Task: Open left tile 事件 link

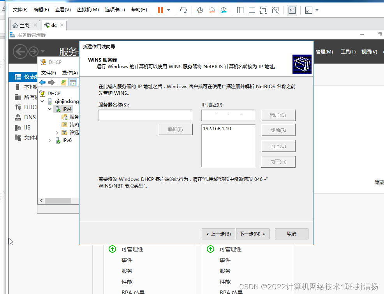Action: (127, 260)
